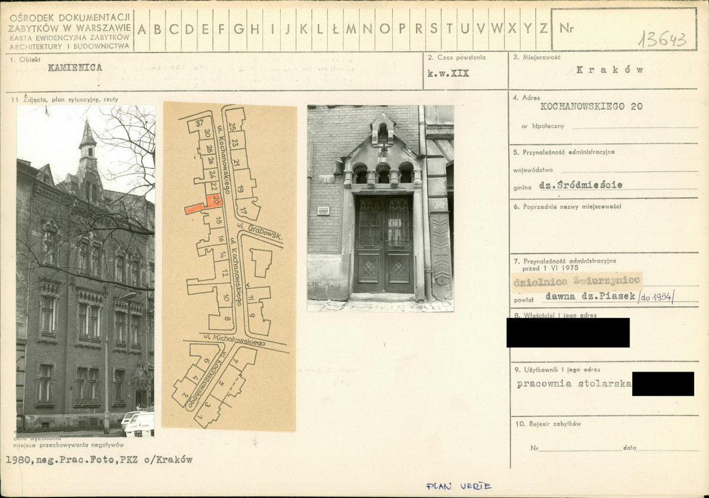Select the 'województwo' field label
The width and height of the screenshot is (709, 498).
coord(534,170)
